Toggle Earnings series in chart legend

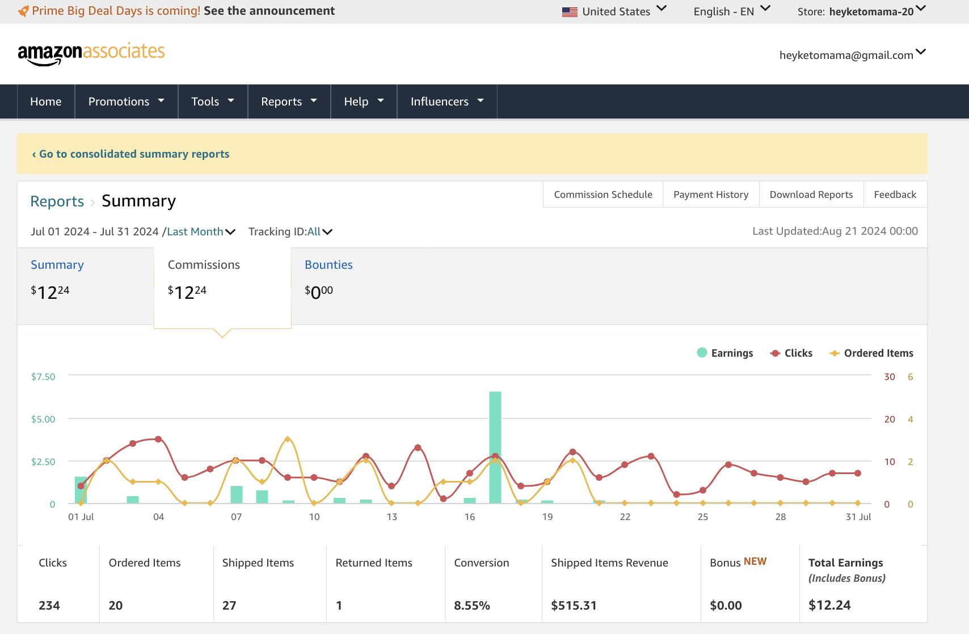[725, 353]
